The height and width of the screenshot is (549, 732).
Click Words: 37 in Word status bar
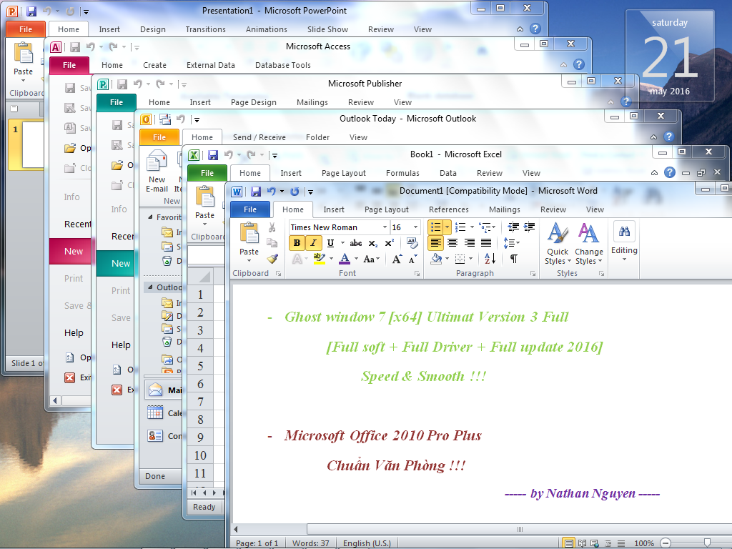(310, 543)
